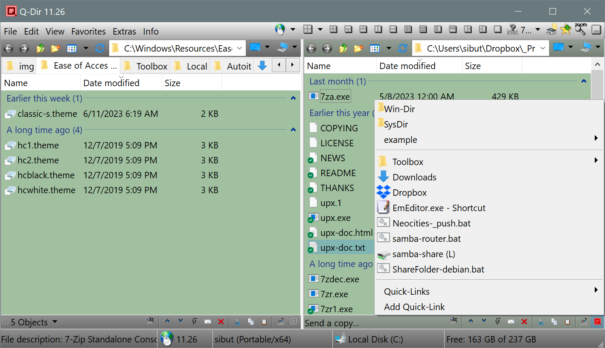
Task: Click the refresh icon in the left pane
Action: [x=99, y=48]
